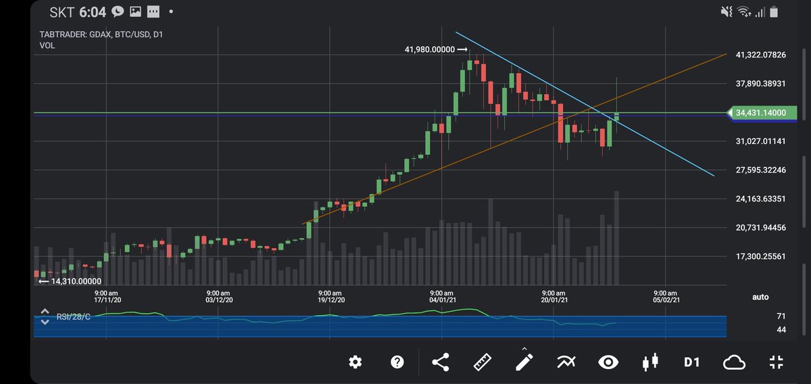
Task: Open the message notification with dots icon
Action: (153, 11)
